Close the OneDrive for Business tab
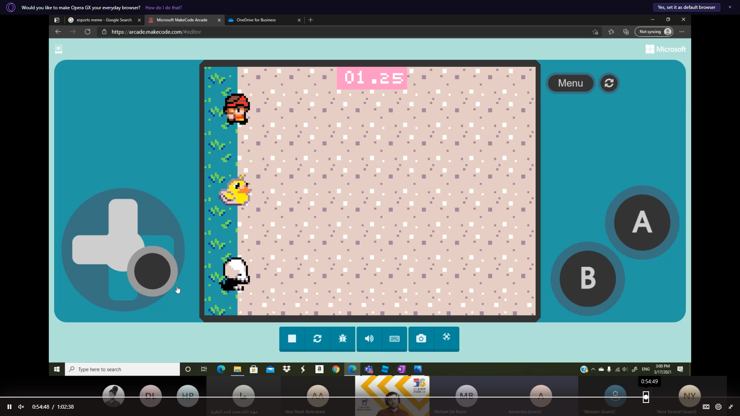Screen dimensions: 740x416 pyautogui.click(x=299, y=20)
